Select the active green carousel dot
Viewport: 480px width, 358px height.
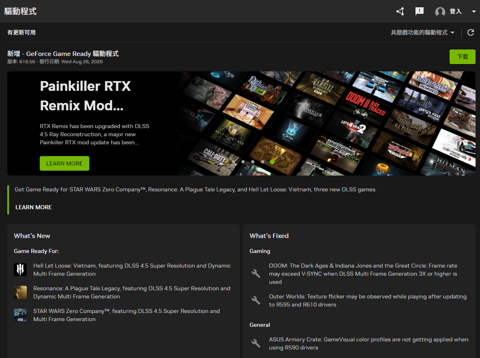click(x=272, y=161)
